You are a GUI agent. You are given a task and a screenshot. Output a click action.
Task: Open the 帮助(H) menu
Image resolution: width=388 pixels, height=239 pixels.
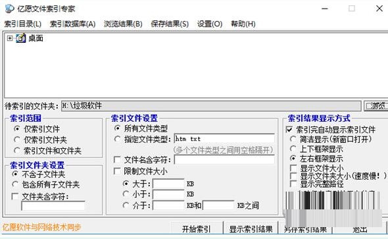tap(243, 24)
